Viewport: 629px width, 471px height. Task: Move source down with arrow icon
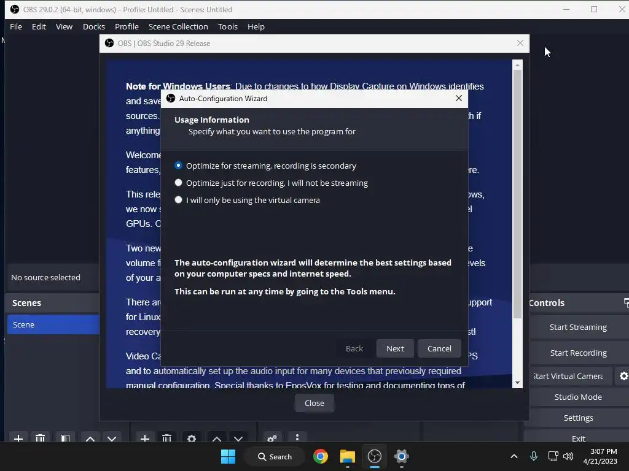tap(238, 438)
